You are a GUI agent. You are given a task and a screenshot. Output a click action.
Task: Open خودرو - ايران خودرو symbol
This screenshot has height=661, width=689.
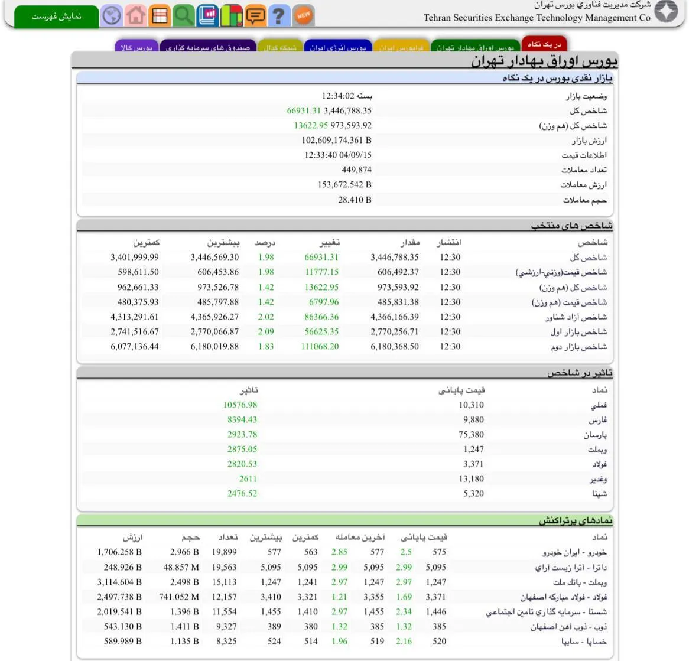[574, 552]
